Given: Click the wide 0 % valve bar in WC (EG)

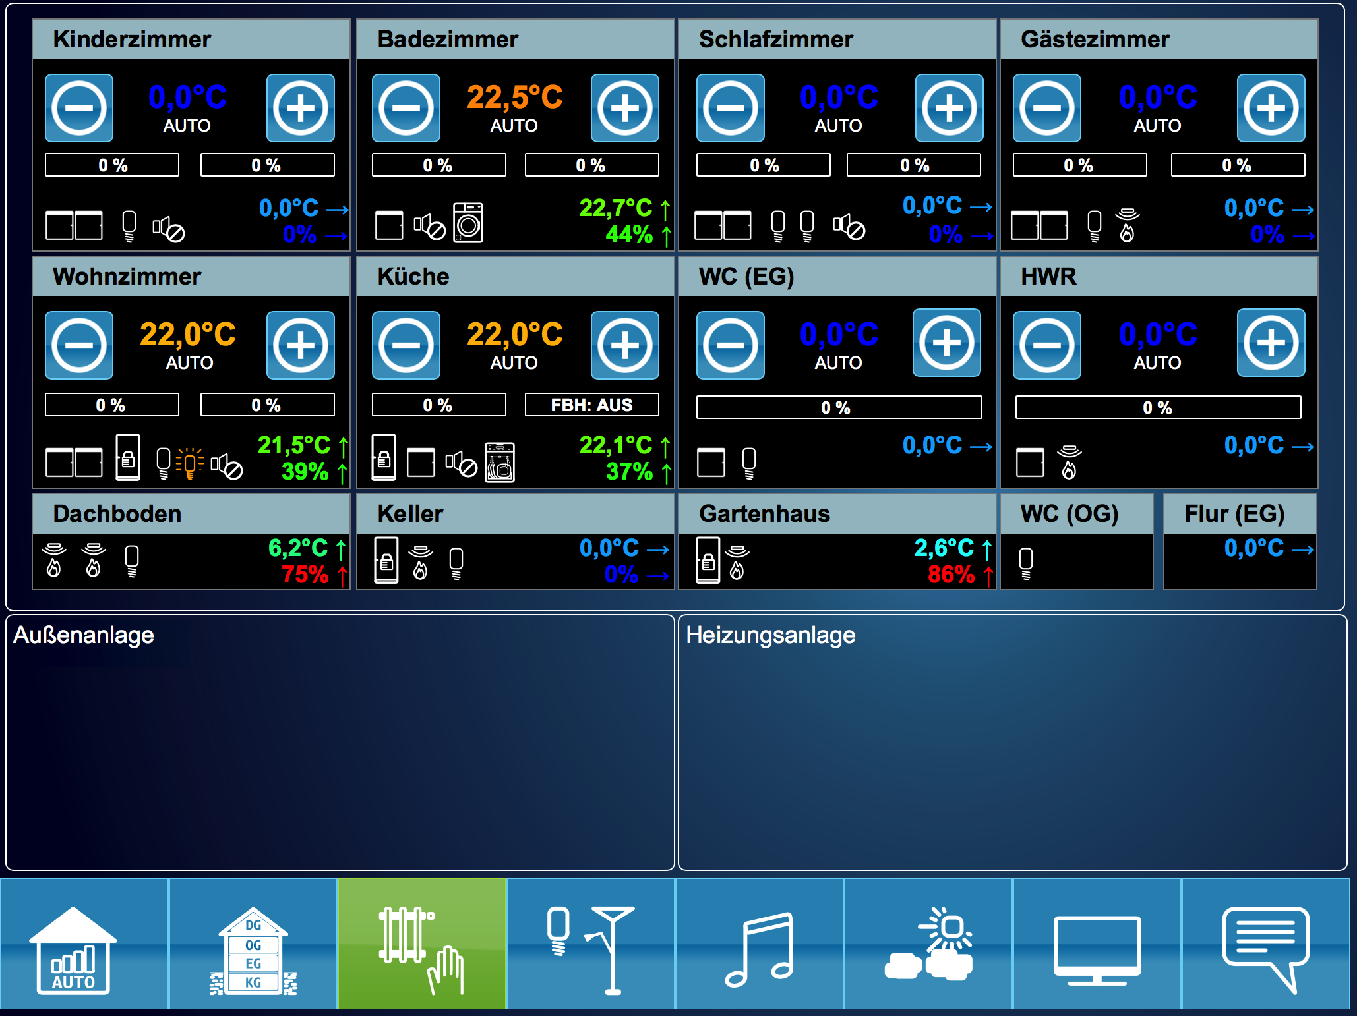Looking at the screenshot, I should click(x=839, y=407).
